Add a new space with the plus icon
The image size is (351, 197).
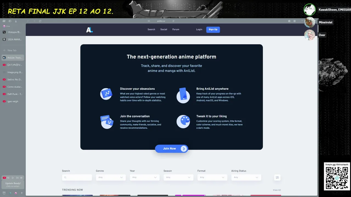coord(22,193)
